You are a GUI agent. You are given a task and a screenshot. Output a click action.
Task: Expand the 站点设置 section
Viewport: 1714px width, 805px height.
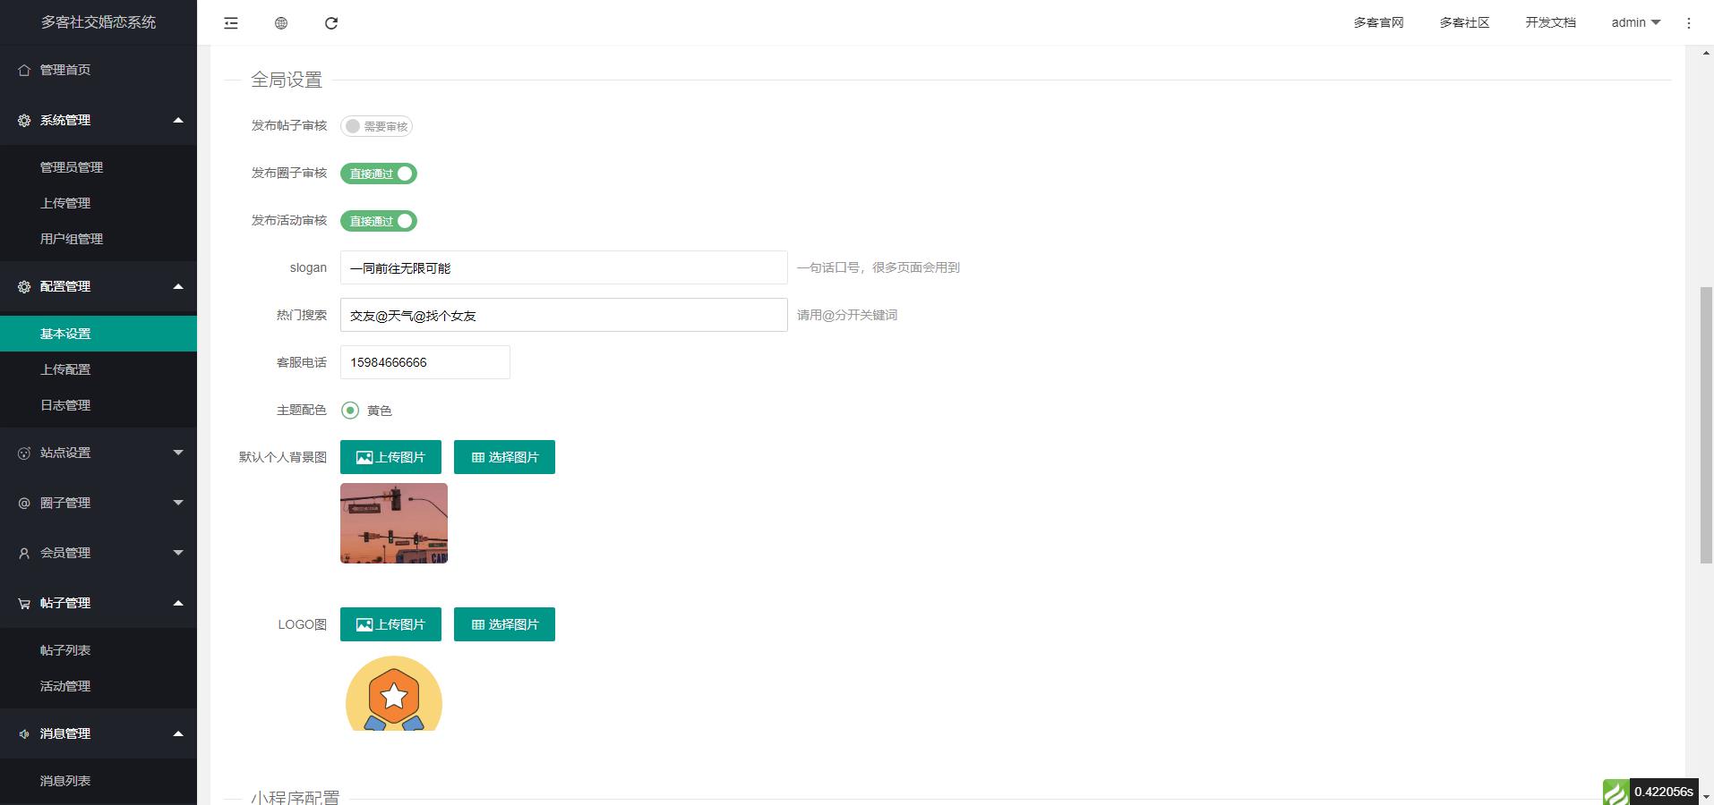point(99,453)
